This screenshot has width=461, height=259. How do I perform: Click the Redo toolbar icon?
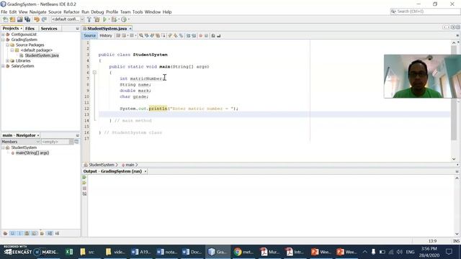44,19
